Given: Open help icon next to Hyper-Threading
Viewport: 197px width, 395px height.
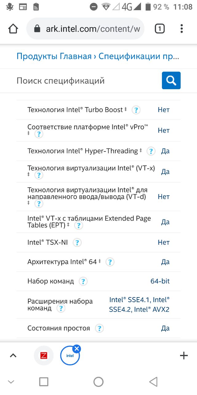Looking at the screenshot, I should click(151, 151).
